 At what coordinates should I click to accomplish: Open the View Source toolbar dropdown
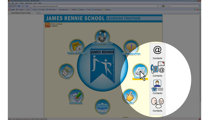[x=97, y=10]
